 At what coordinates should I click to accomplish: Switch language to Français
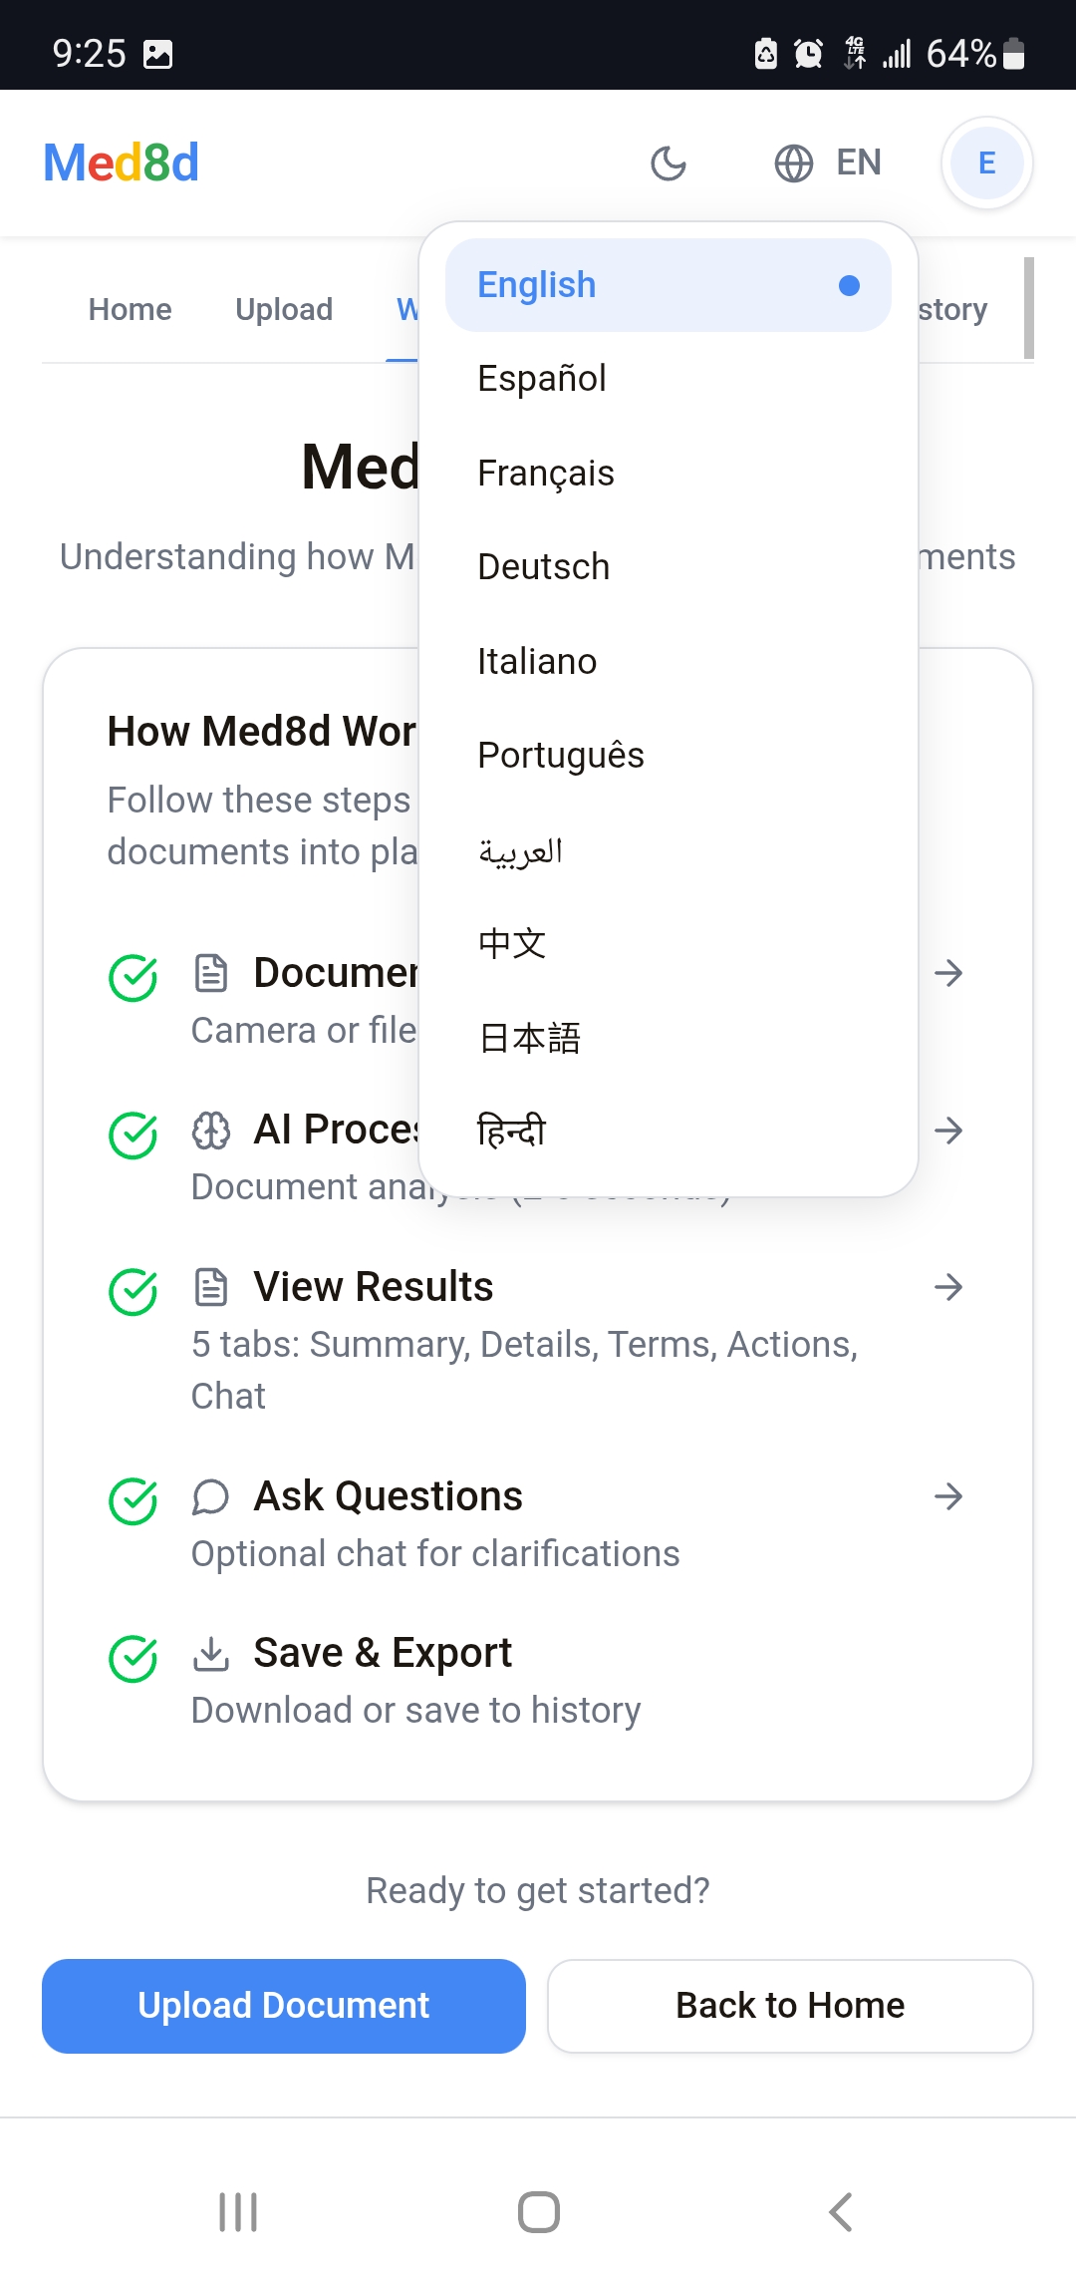(x=546, y=474)
